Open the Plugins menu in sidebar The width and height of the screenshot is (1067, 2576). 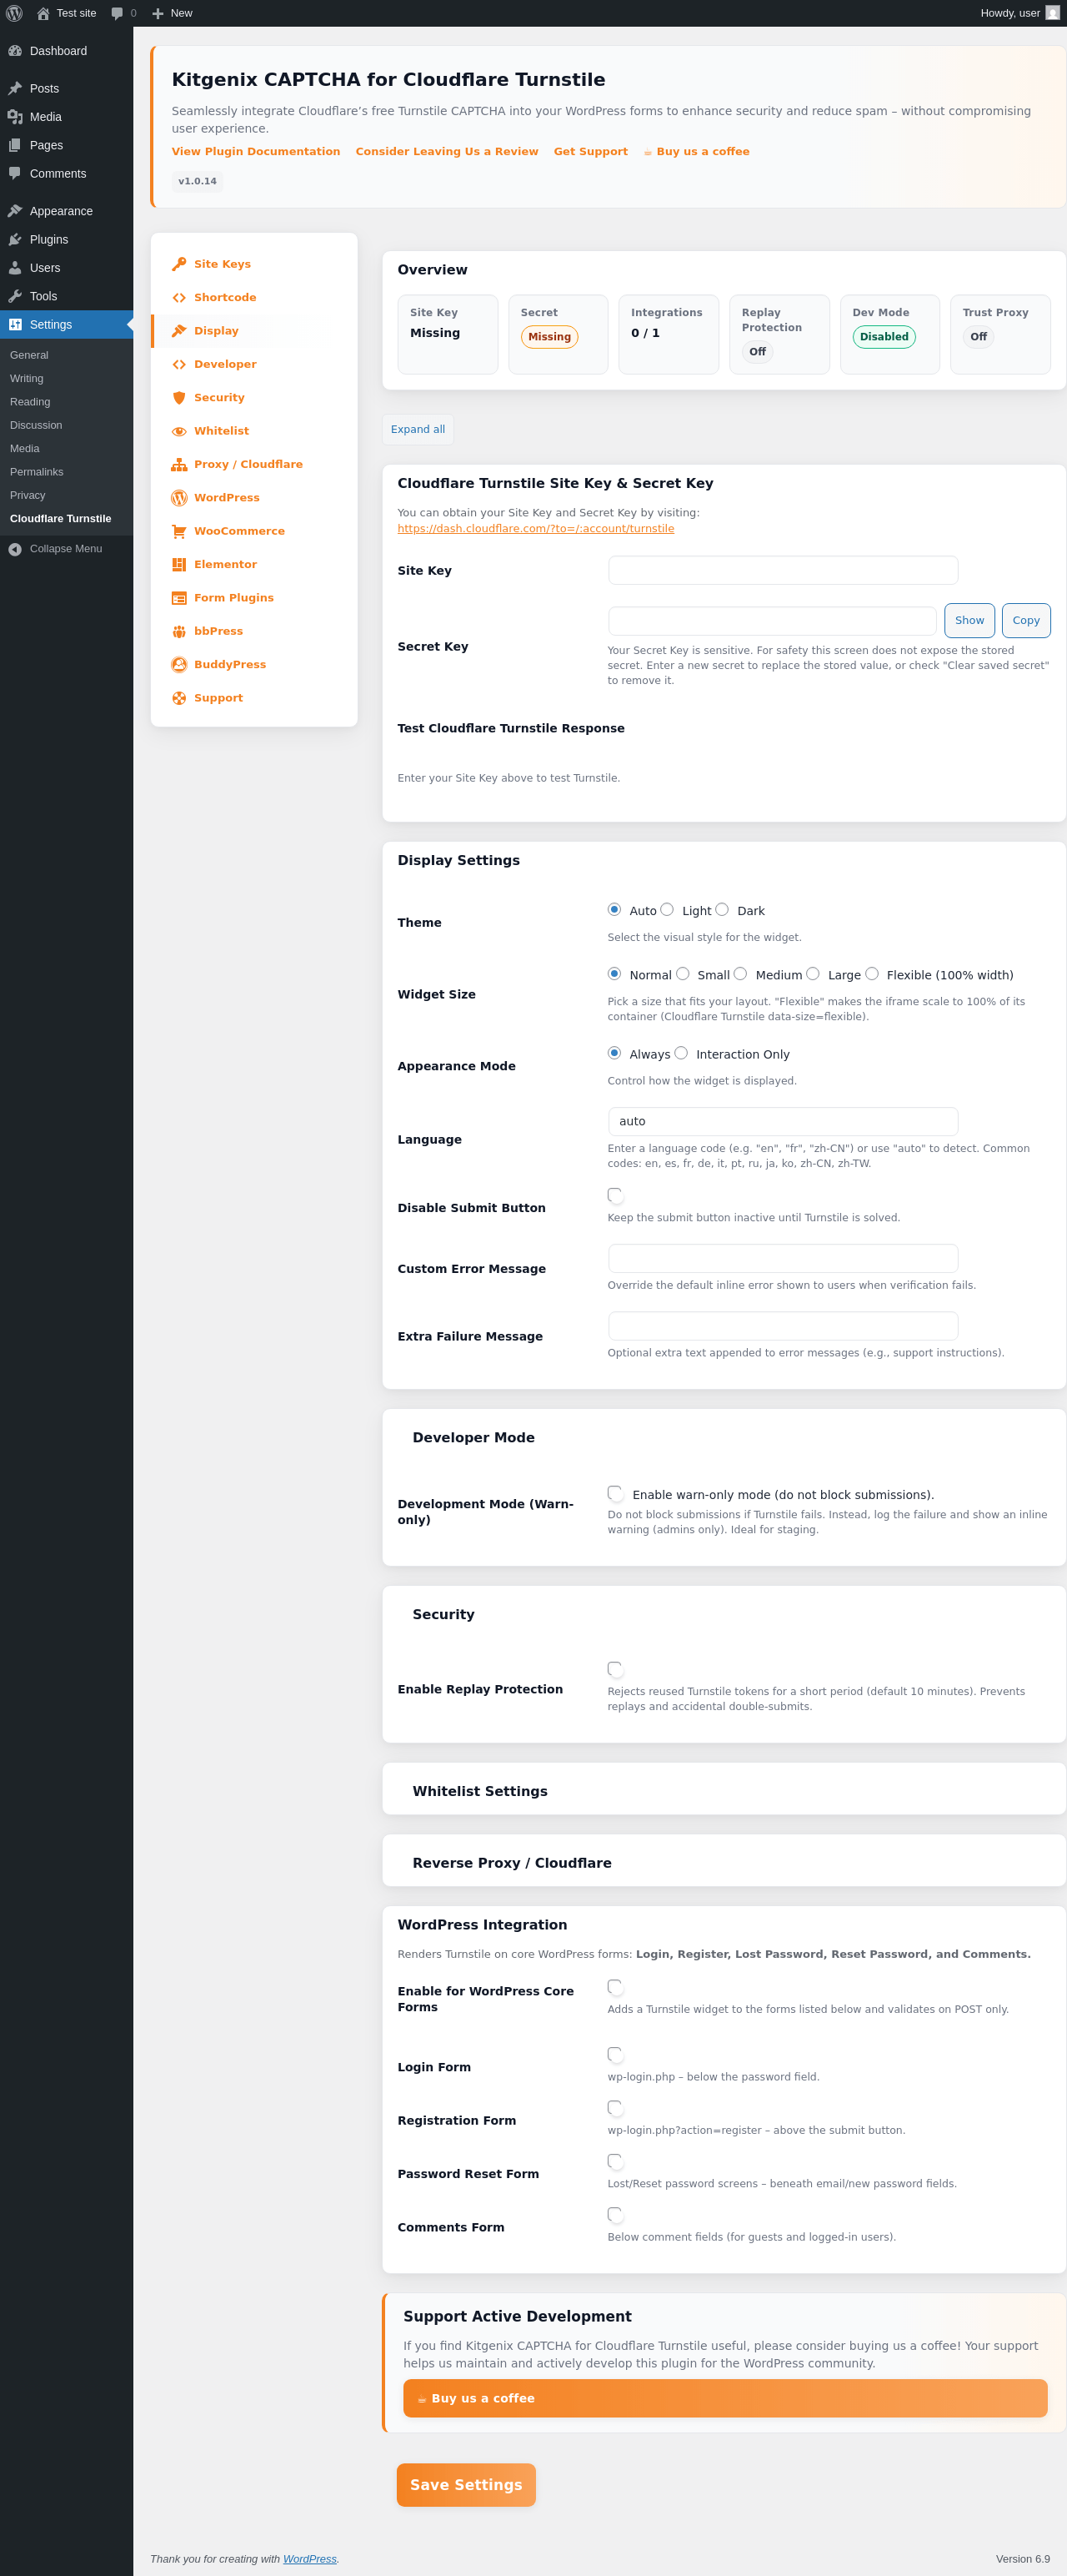(49, 240)
